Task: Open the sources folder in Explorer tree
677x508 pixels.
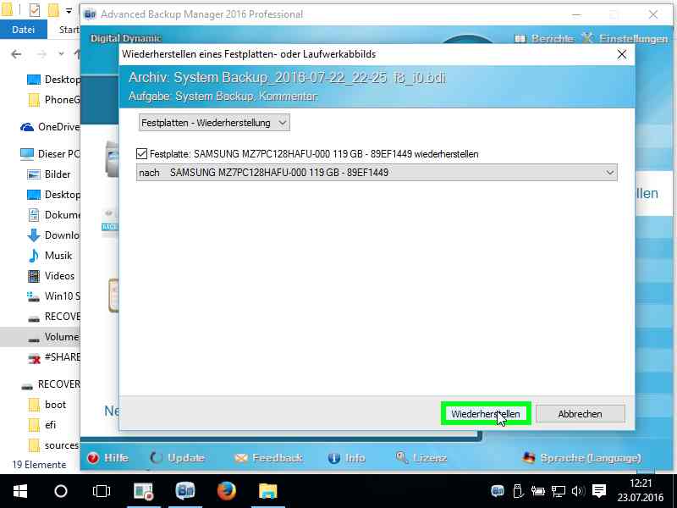Action: (53, 445)
